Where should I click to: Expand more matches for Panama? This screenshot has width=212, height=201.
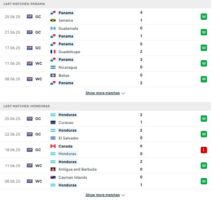[x=102, y=93]
